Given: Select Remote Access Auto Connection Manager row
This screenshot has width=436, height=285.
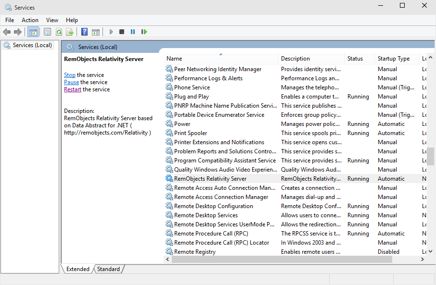Looking at the screenshot, I should coord(295,188).
